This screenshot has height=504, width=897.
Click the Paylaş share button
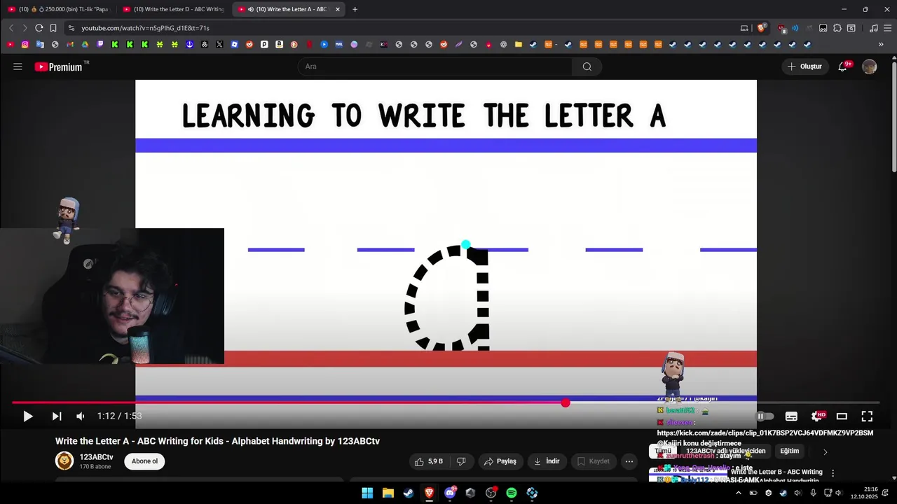tap(500, 461)
